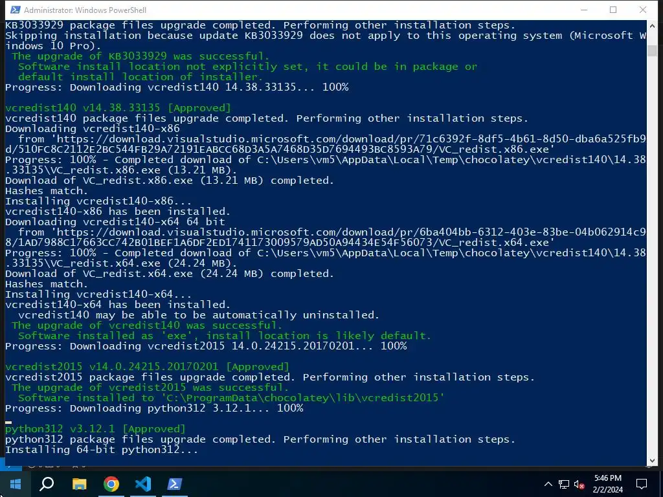Click 'vcredist140 may be able to be automatically uninstalled.'
This screenshot has width=663, height=497.
pos(199,315)
